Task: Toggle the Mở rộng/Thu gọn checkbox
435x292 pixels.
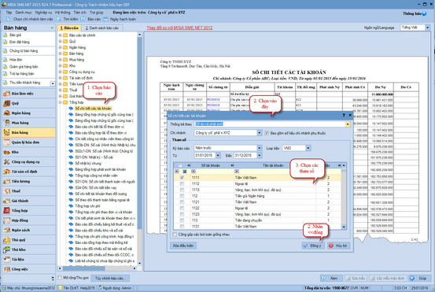Action: [60, 278]
